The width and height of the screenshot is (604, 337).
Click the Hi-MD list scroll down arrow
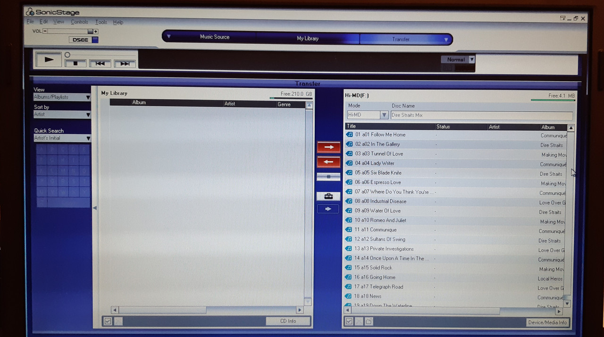[x=567, y=304]
